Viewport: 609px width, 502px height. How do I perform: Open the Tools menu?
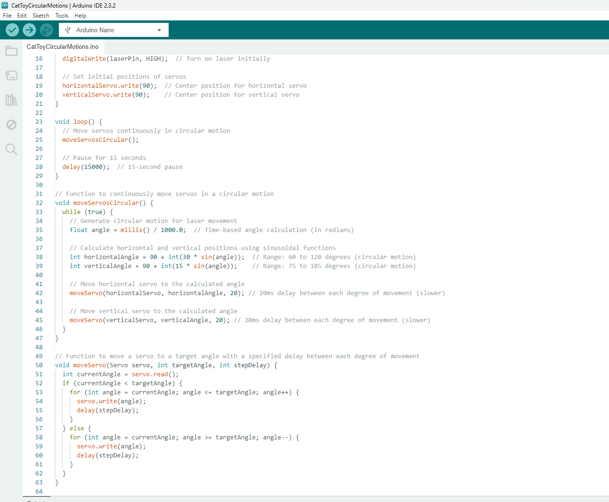pos(62,16)
